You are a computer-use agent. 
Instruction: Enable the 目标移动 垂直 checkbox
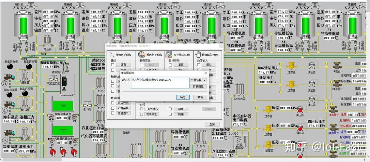[170, 65]
